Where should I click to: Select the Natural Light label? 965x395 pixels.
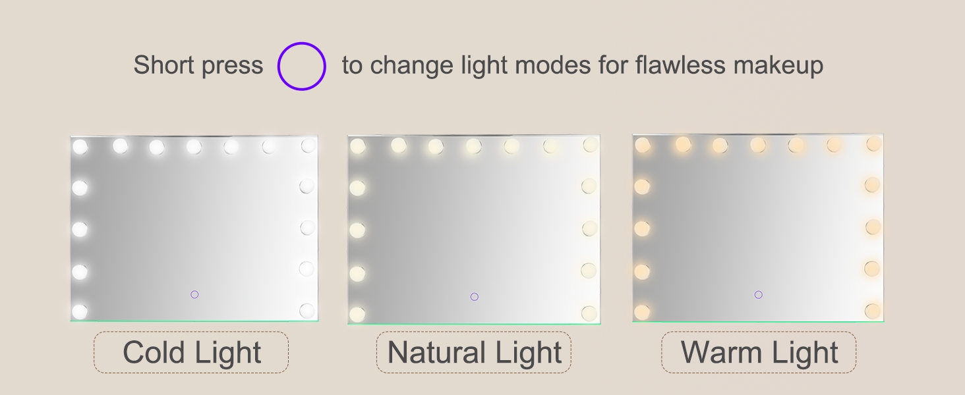474,352
